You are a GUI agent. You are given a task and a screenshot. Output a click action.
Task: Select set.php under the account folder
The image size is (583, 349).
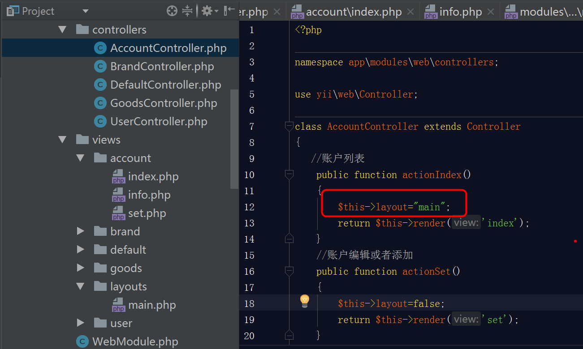[147, 213]
